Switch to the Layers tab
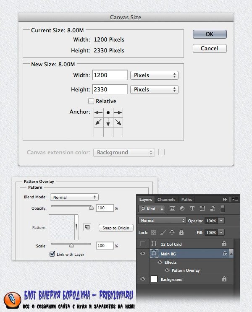The height and width of the screenshot is (312, 252). [x=145, y=199]
